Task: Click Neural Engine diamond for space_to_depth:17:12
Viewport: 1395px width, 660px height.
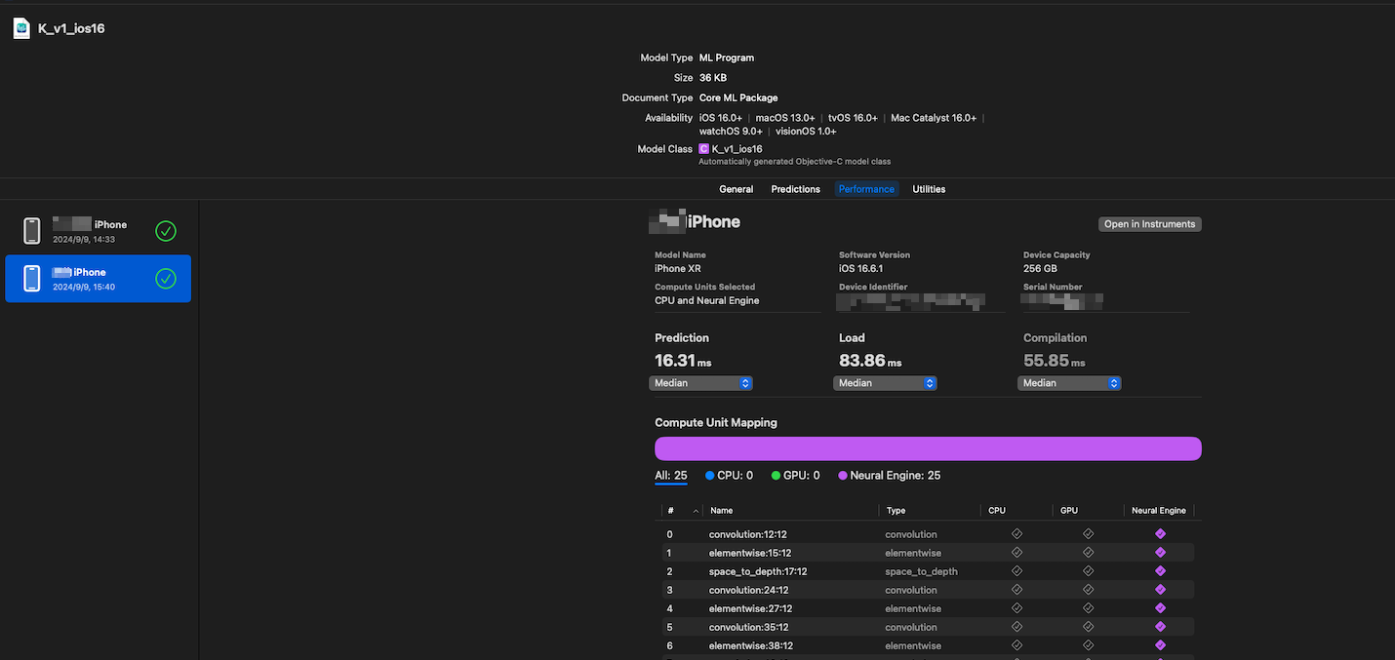Action: point(1160,571)
